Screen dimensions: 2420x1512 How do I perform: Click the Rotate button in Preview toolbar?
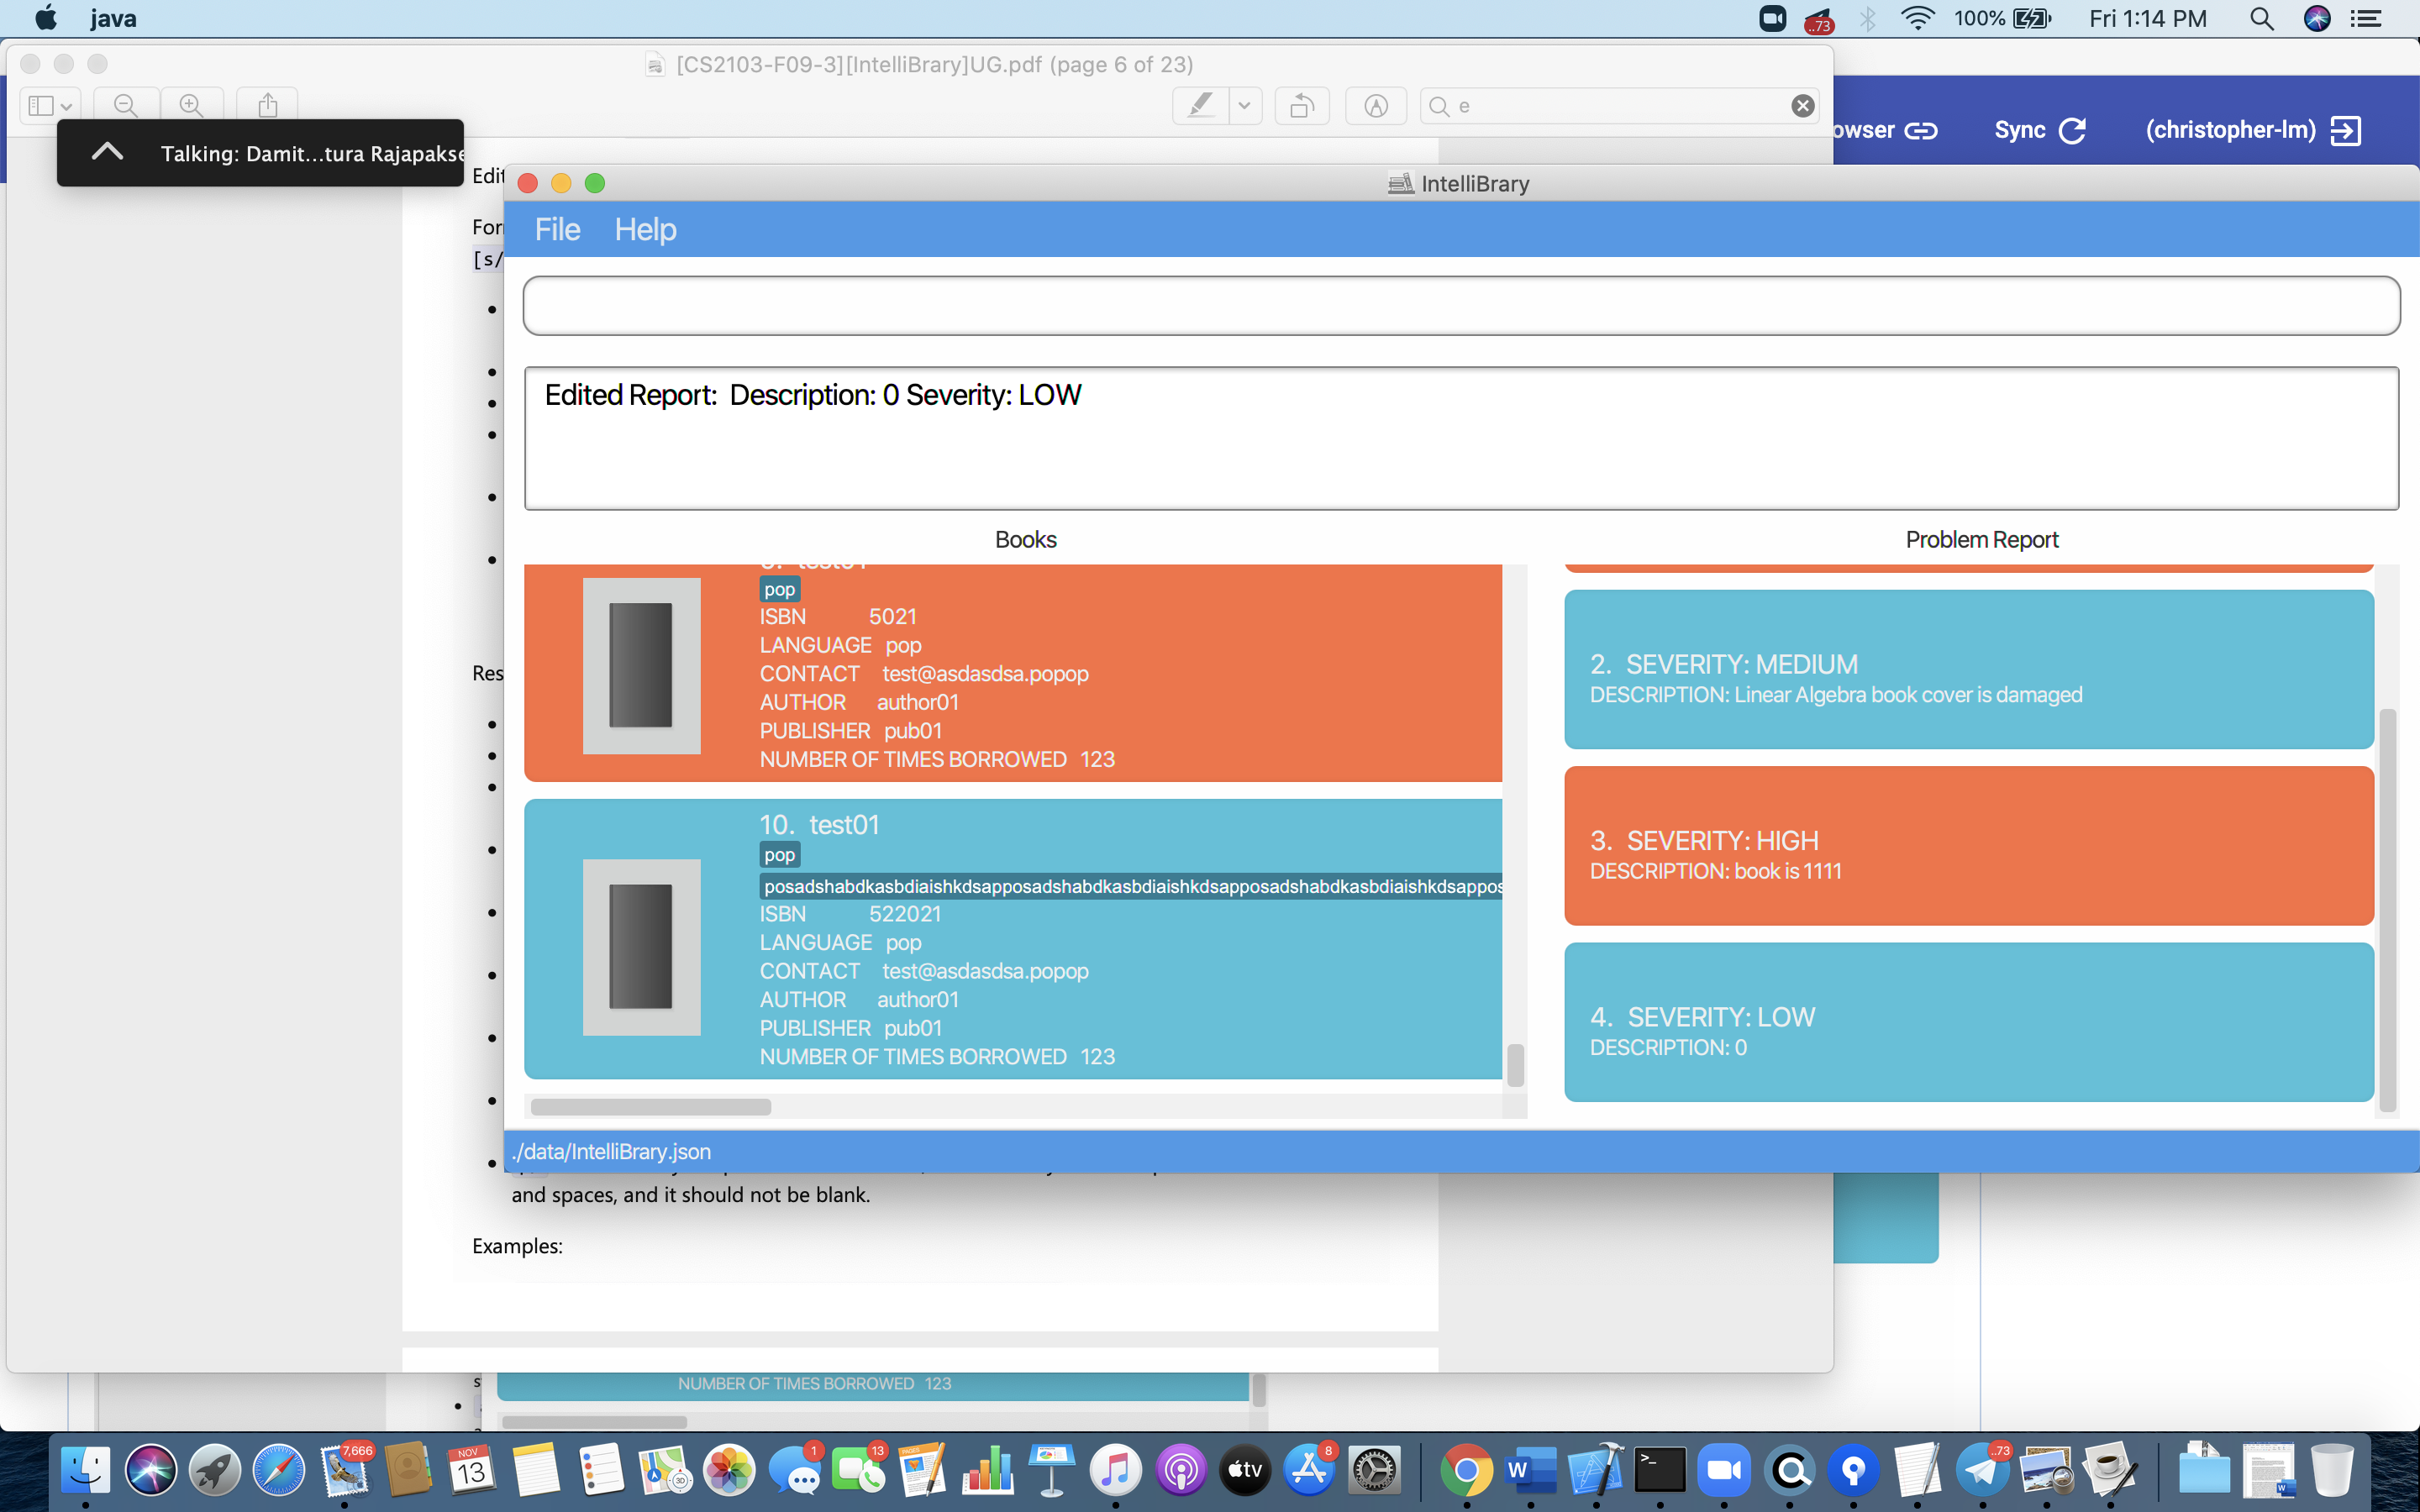1302,105
